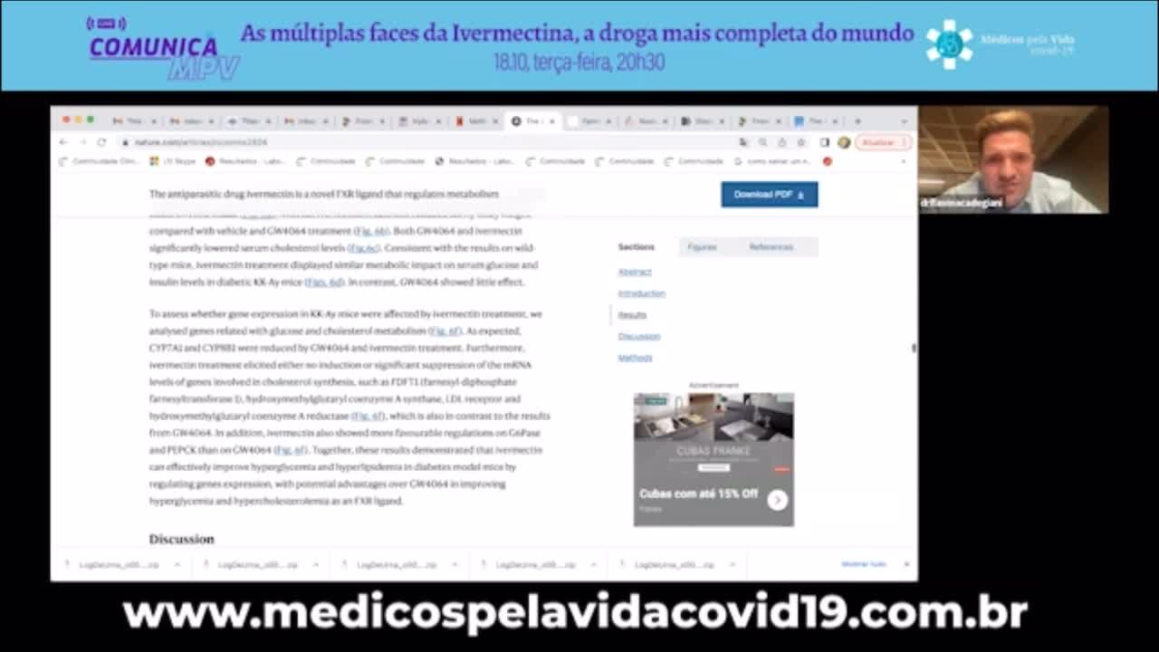Image resolution: width=1159 pixels, height=652 pixels.
Task: Click the share page icon in address bar
Action: (781, 142)
